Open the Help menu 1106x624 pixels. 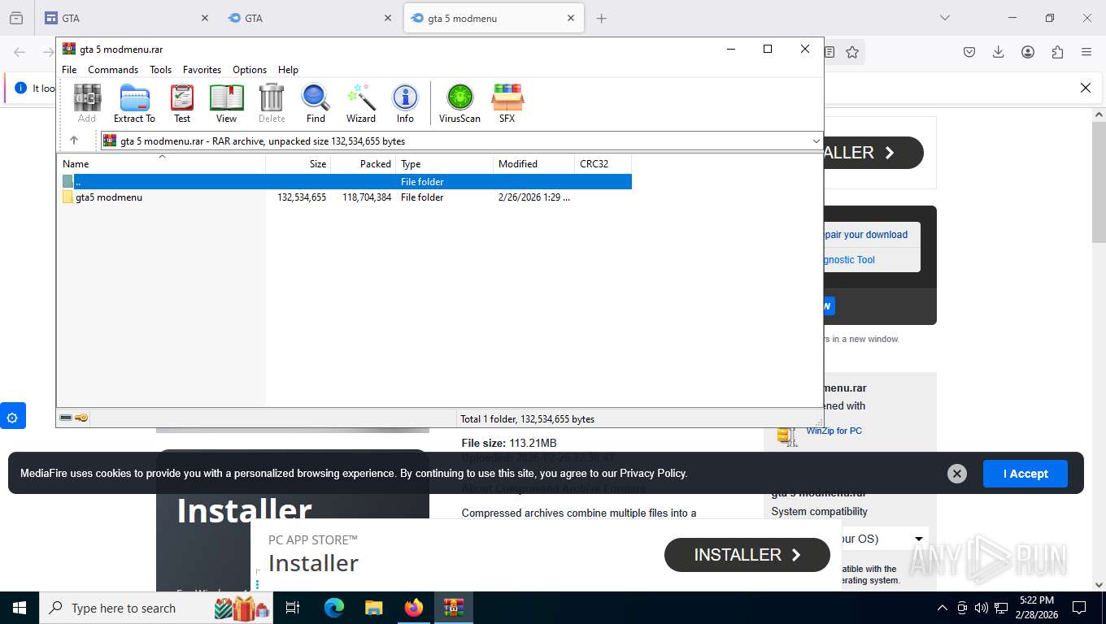[x=288, y=70]
